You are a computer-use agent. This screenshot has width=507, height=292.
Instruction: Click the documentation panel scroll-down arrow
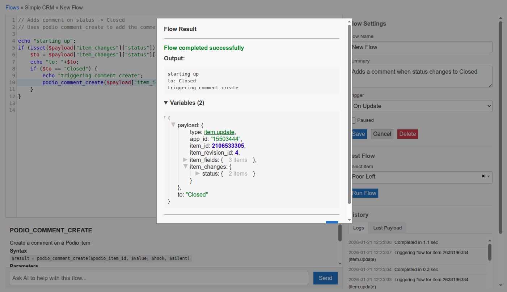point(340,263)
